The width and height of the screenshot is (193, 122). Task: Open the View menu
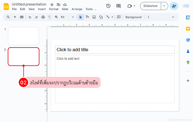(x=32, y=9)
